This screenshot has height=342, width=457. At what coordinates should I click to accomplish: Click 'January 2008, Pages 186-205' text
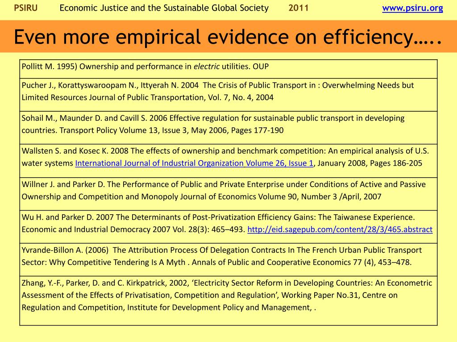pos(370,163)
